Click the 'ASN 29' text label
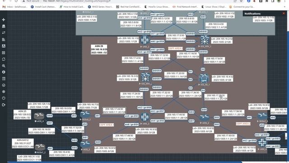 (x=99, y=46)
